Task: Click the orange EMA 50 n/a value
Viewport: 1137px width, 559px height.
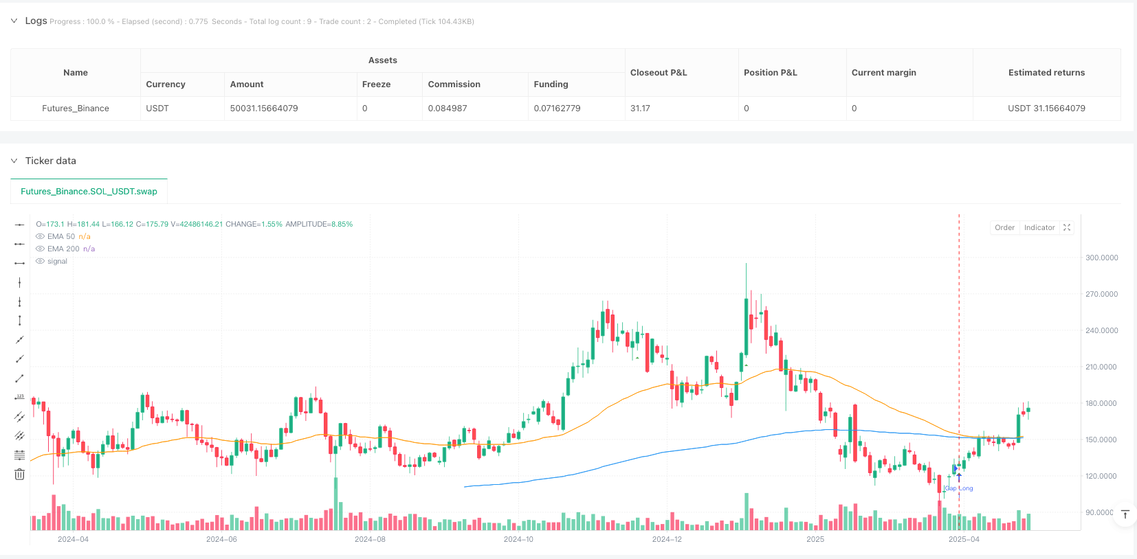Action: pyautogui.click(x=85, y=237)
